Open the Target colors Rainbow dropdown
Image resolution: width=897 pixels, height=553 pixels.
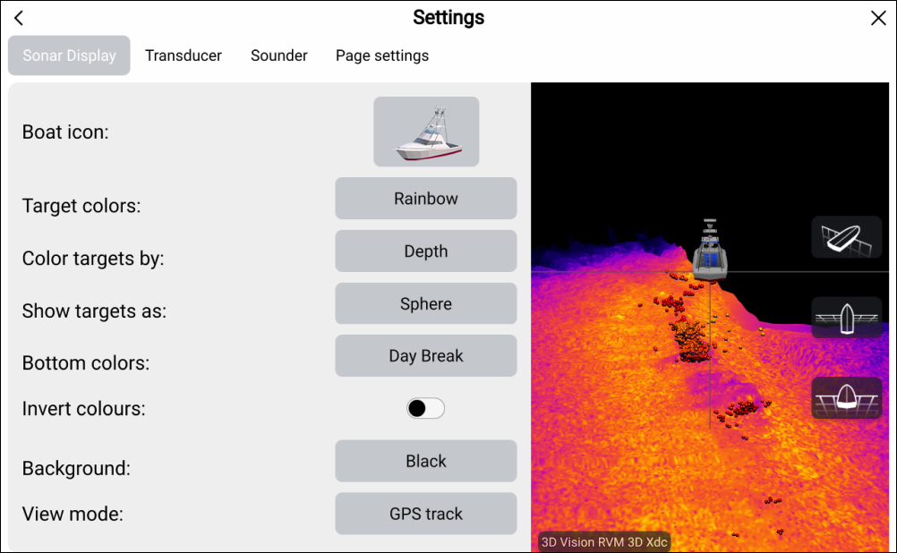426,199
